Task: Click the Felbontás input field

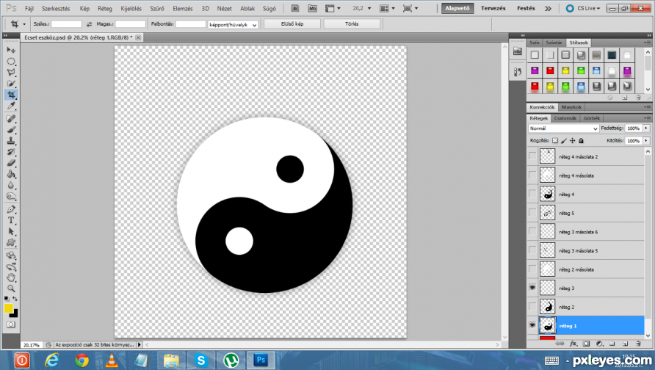Action: click(190, 24)
